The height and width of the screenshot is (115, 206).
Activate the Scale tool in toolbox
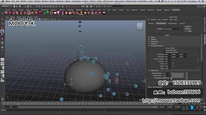tap(2, 39)
